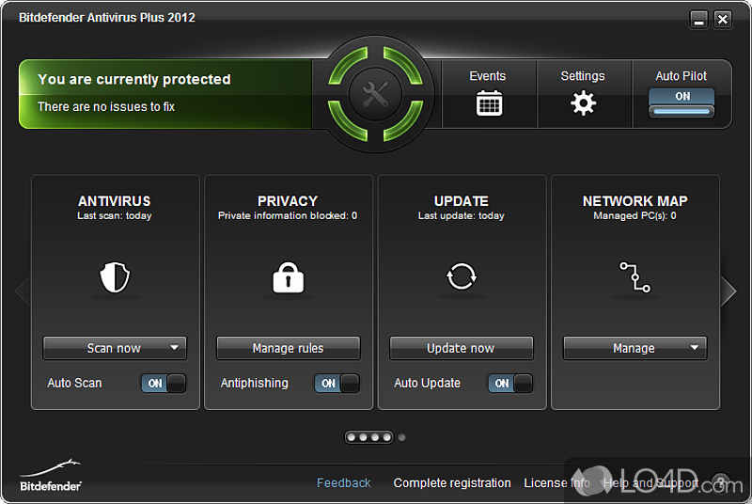Click the Update now button
The width and height of the screenshot is (752, 504).
[x=462, y=348]
